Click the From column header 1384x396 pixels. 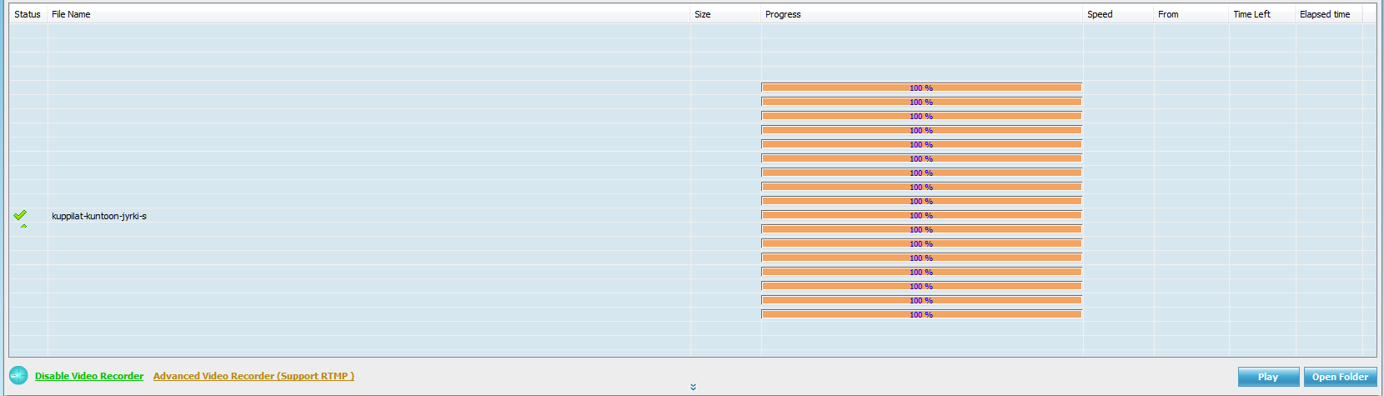coord(1168,14)
